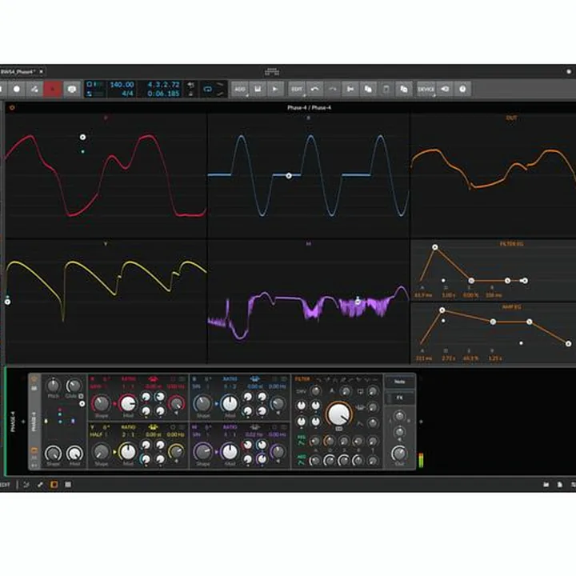Click the automation write icon beside record

[34, 89]
